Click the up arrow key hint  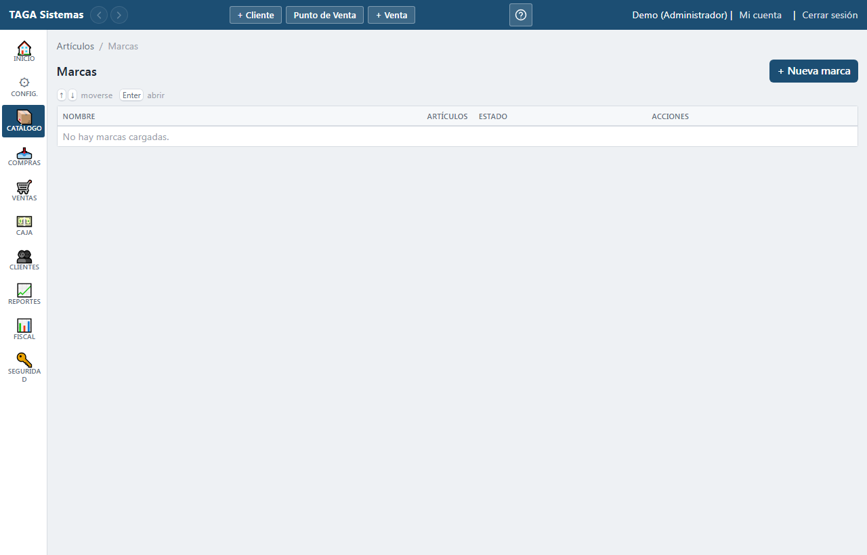point(62,95)
